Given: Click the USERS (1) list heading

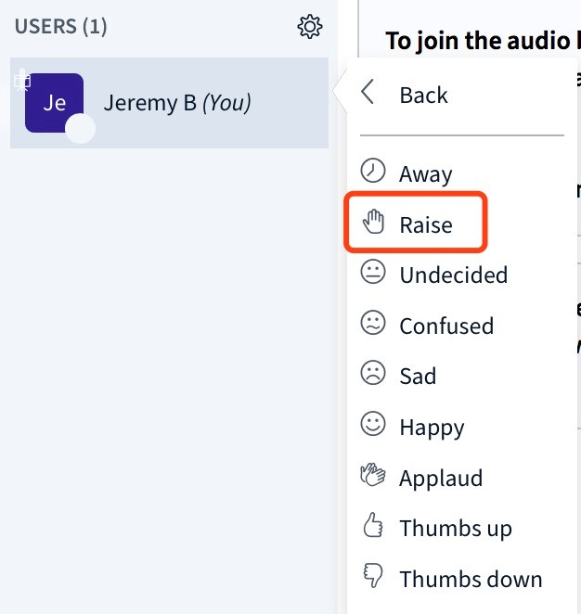Looking at the screenshot, I should point(61,27).
